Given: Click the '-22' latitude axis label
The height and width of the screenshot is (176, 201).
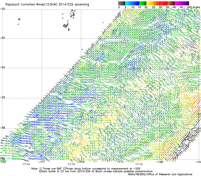Looking at the screenshot, I should [x=2, y=38].
